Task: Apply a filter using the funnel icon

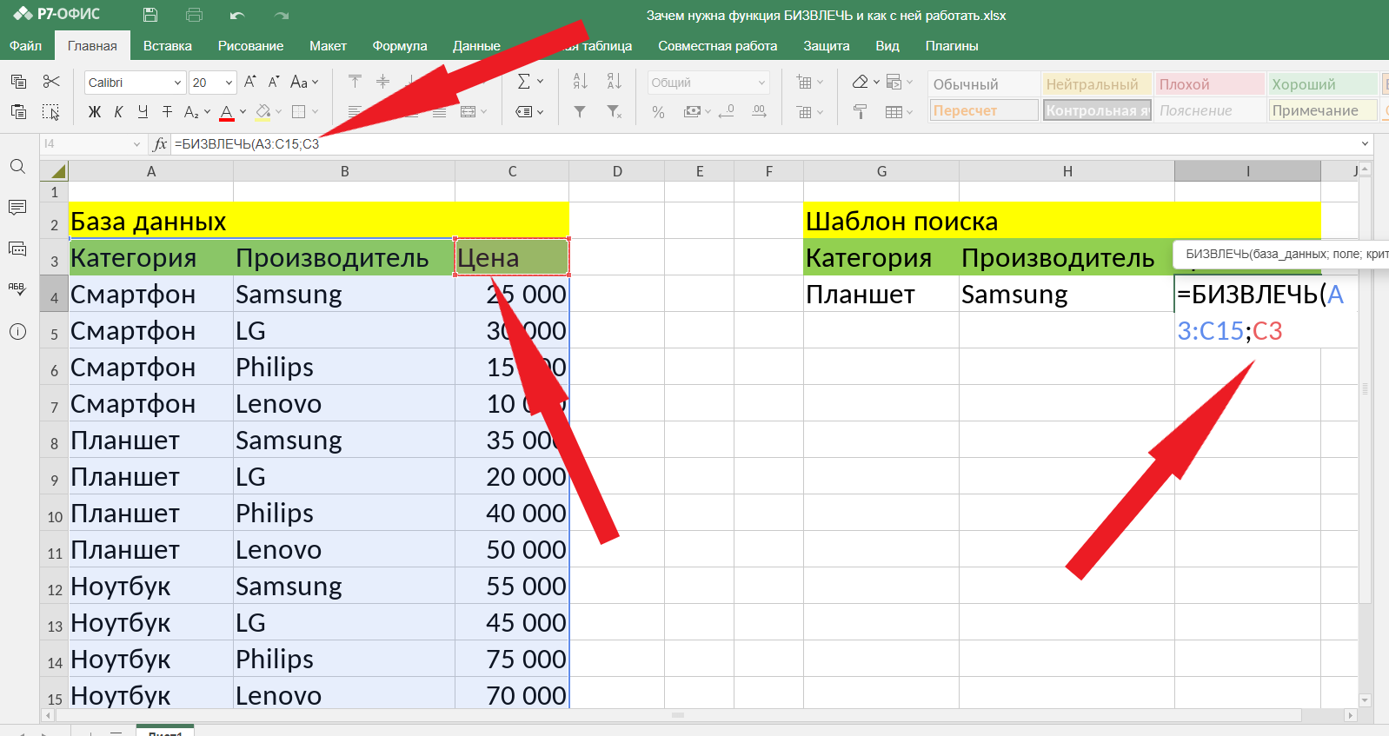Action: [x=580, y=111]
